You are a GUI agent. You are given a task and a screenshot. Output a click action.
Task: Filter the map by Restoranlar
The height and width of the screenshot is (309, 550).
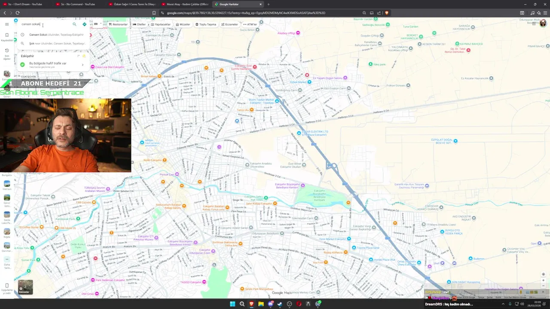click(118, 24)
